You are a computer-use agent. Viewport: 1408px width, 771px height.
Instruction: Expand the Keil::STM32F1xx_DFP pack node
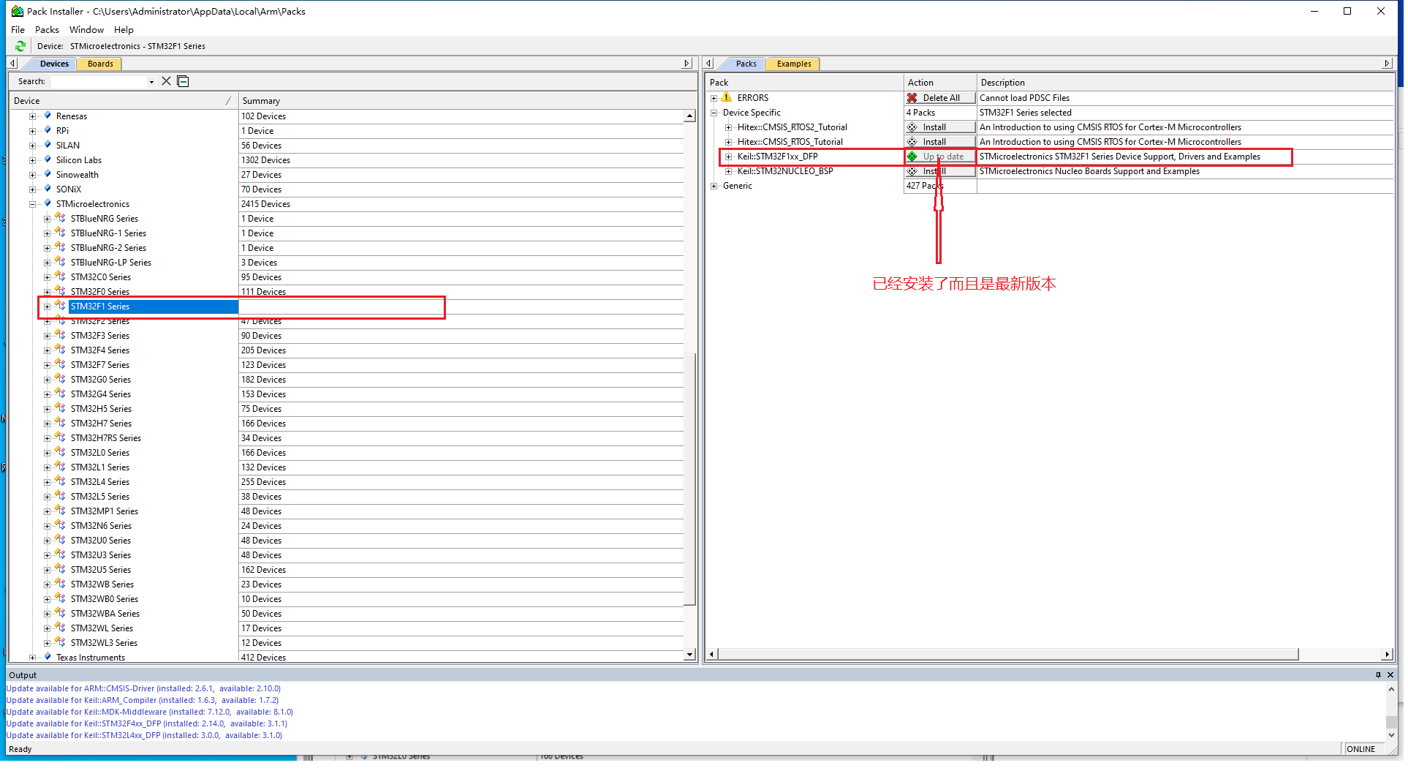(728, 157)
